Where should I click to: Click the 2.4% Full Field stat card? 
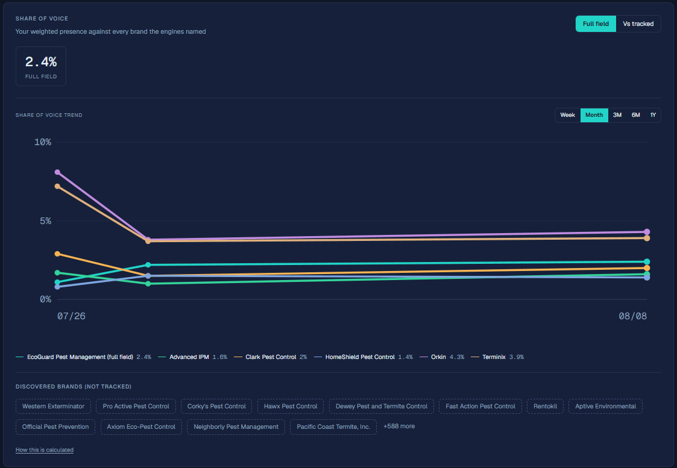41,66
